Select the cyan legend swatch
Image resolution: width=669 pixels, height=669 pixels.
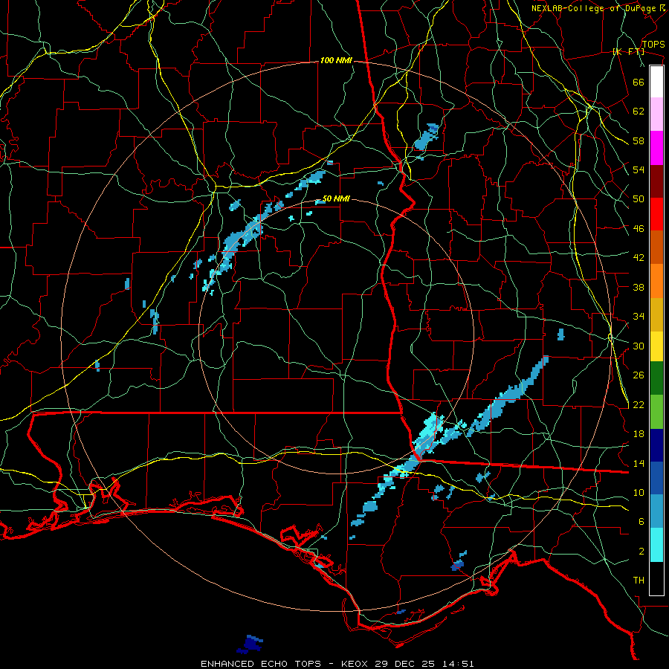[656, 545]
